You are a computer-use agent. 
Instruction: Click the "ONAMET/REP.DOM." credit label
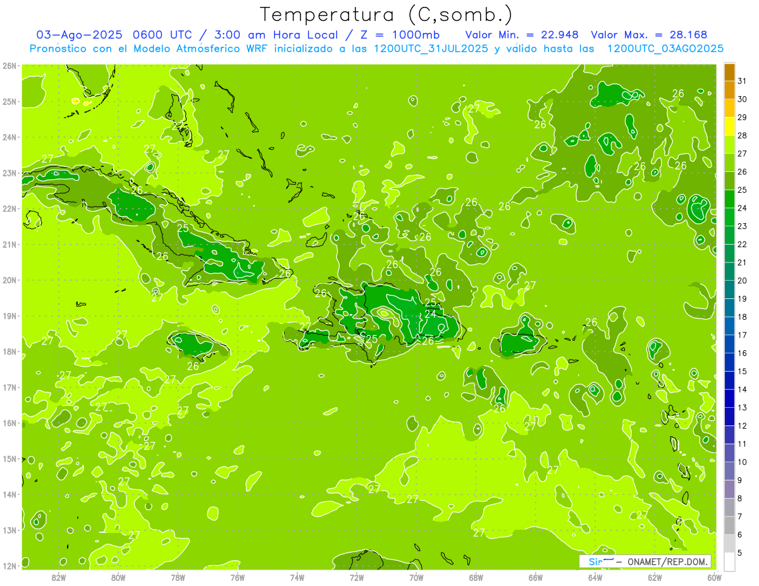[669, 562]
